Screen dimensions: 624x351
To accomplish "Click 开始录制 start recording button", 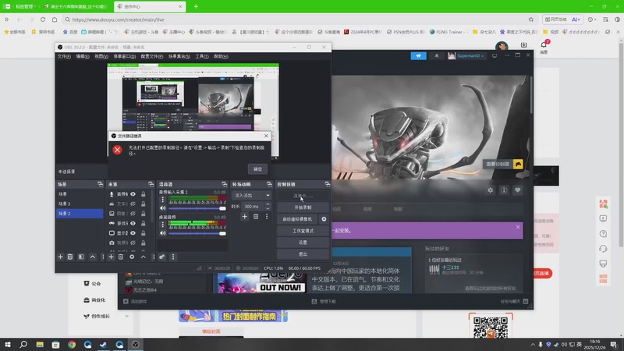I will pos(303,207).
